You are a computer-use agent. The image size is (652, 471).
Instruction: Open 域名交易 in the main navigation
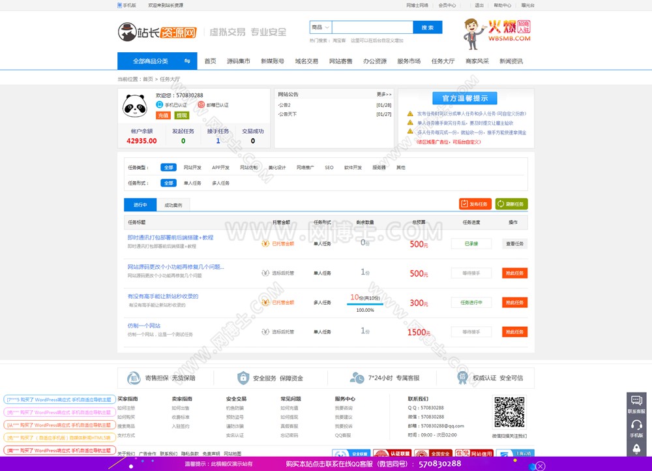click(x=306, y=61)
